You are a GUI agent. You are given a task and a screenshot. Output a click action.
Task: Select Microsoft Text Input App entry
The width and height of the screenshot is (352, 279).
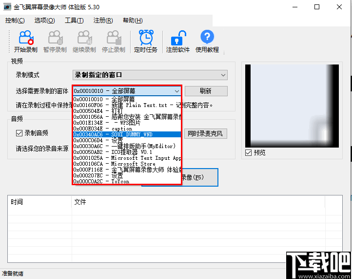pyautogui.click(x=127, y=158)
